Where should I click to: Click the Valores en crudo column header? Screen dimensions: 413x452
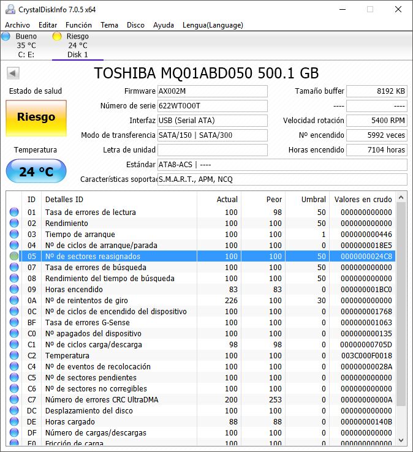pos(363,200)
